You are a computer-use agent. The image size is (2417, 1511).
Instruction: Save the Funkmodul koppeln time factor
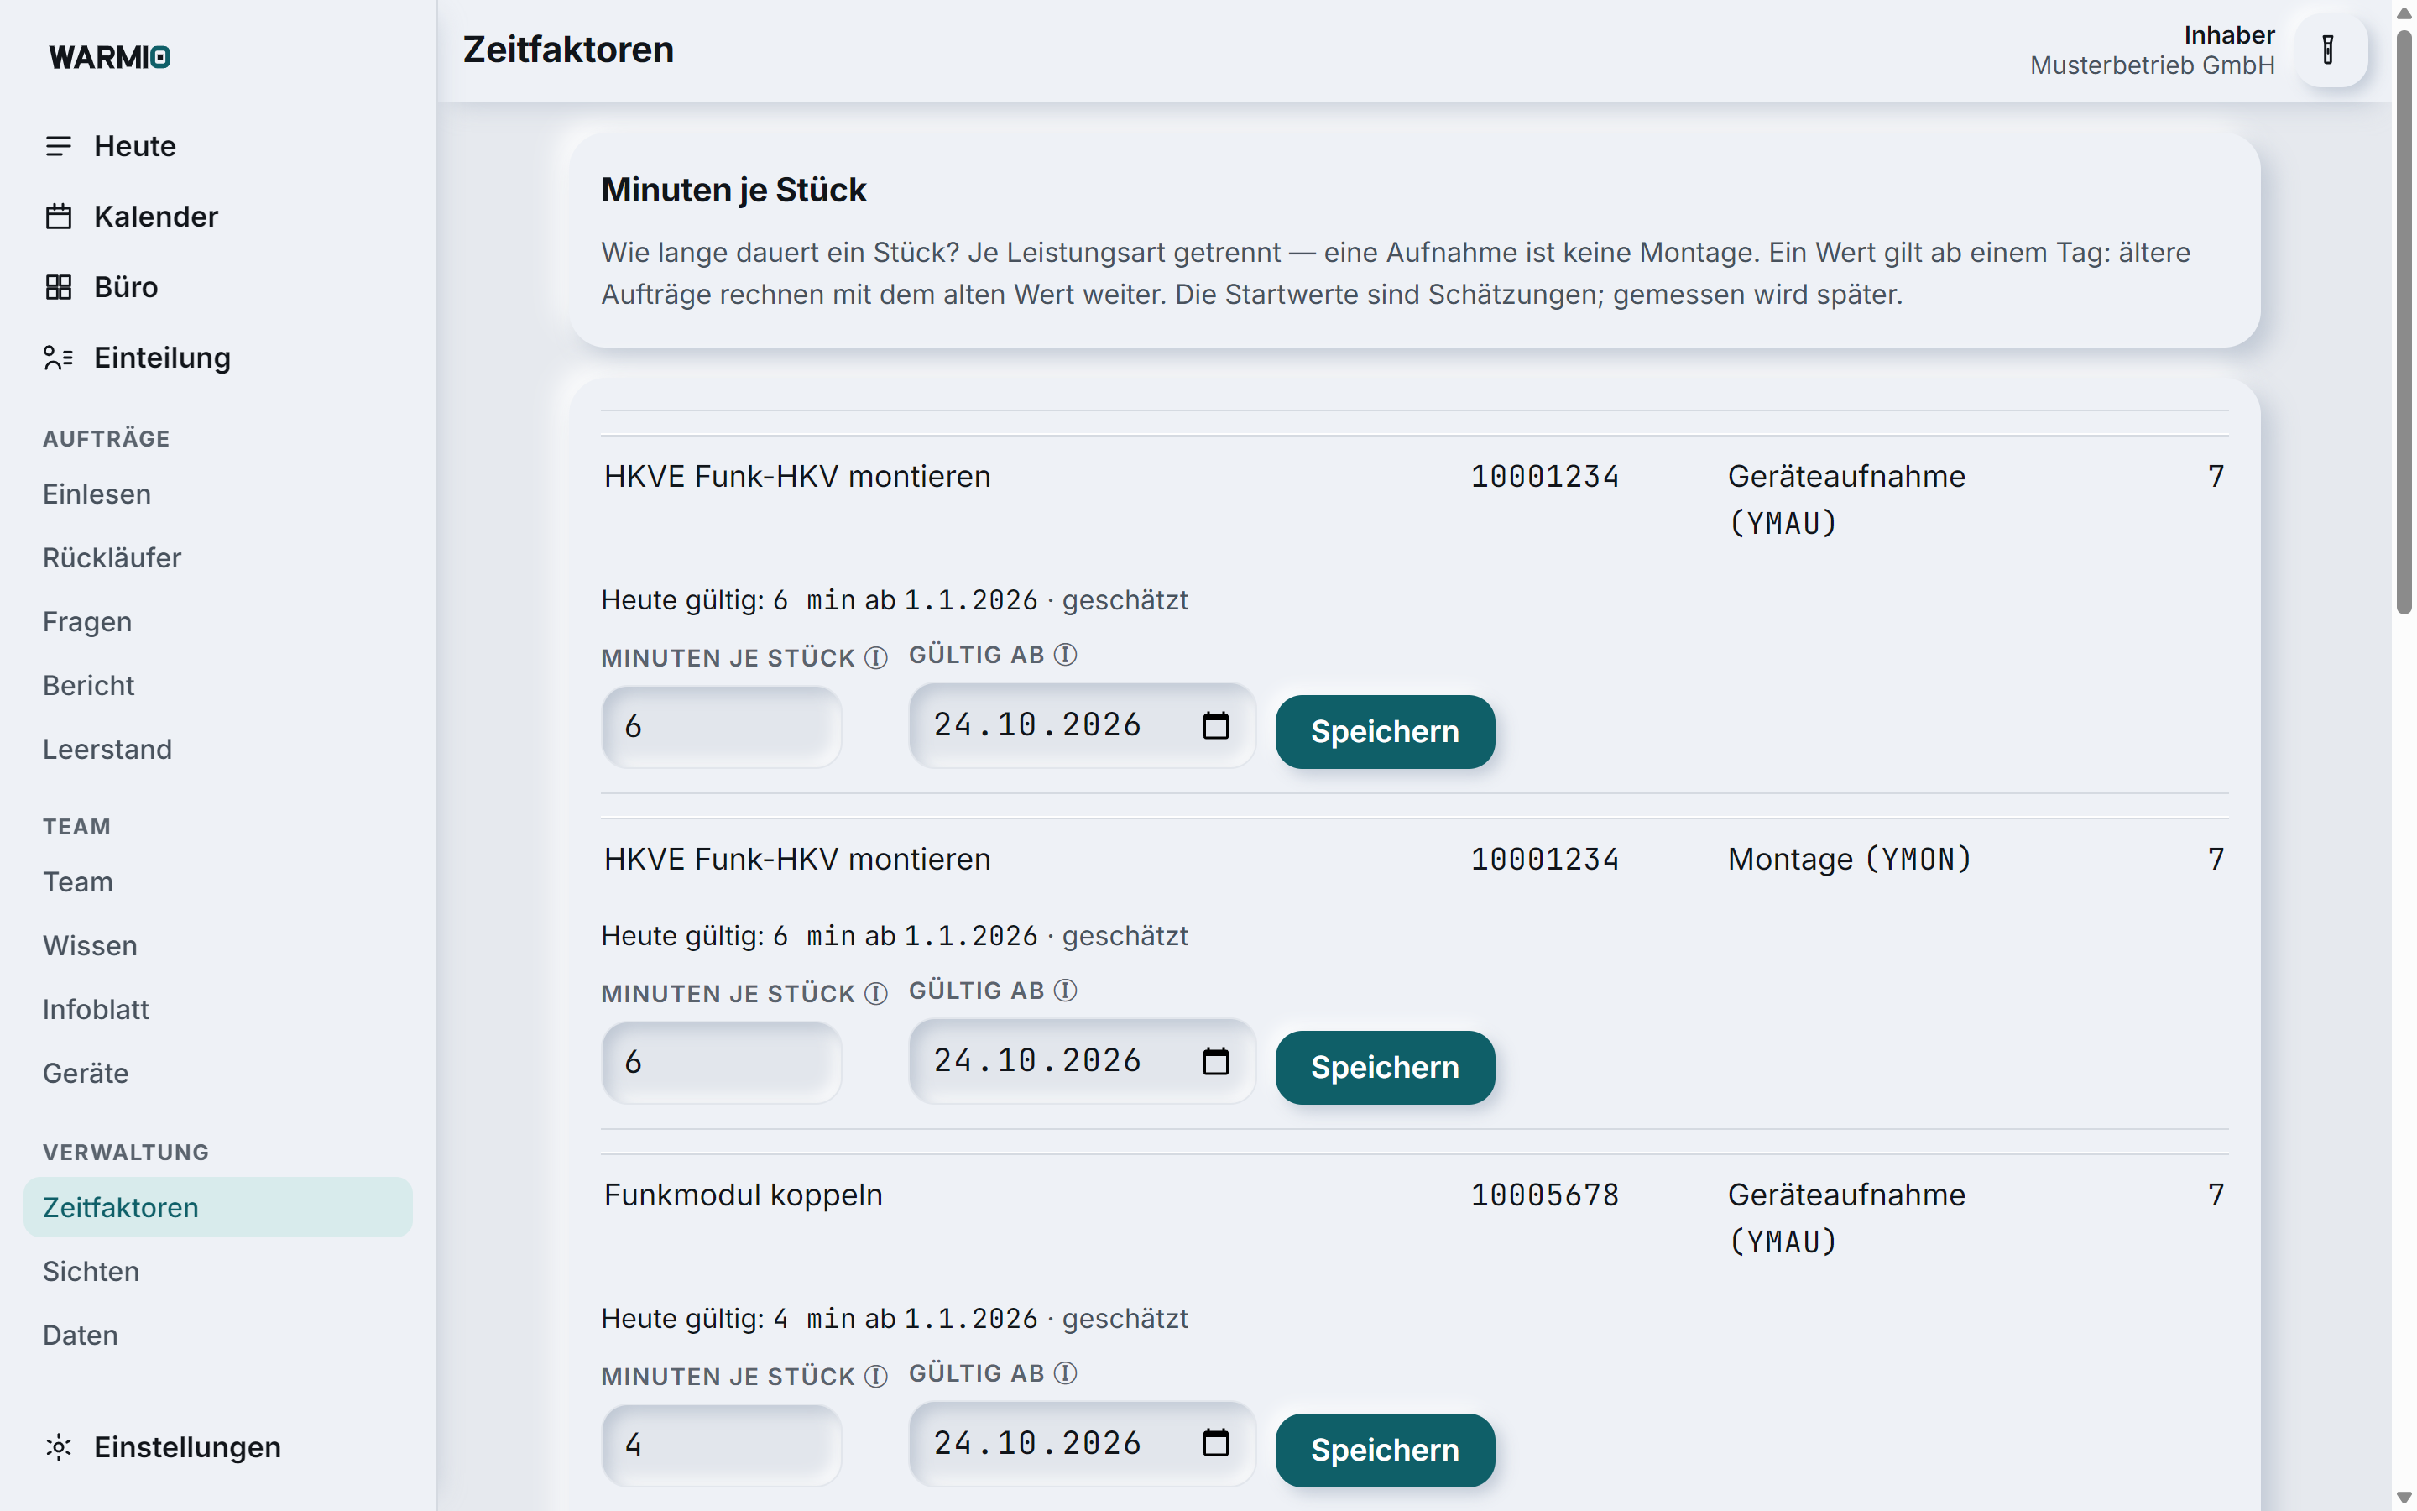click(1384, 1450)
